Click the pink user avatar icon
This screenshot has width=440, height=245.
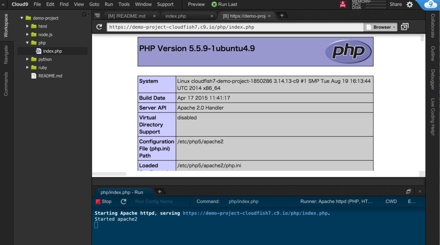(x=342, y=4)
